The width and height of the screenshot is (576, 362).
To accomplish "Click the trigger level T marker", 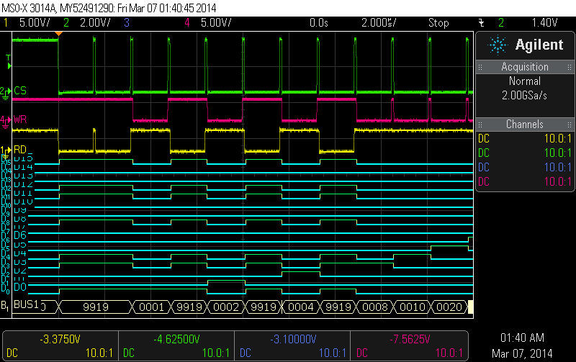I will pyautogui.click(x=9, y=62).
